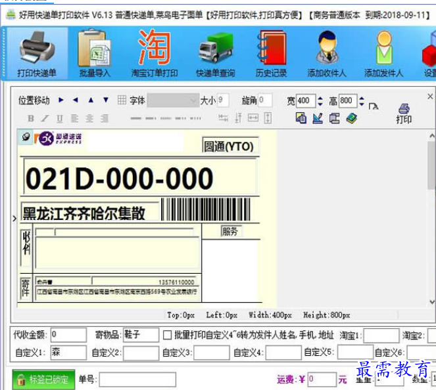The height and width of the screenshot is (390, 436).
Task: Click the 自定义4 input field
Action: [x=283, y=353]
